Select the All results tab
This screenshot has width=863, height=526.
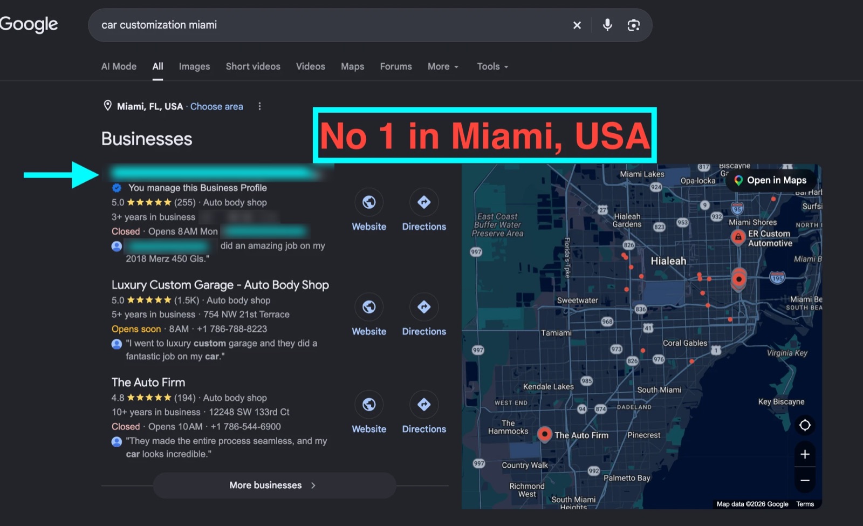tap(157, 66)
